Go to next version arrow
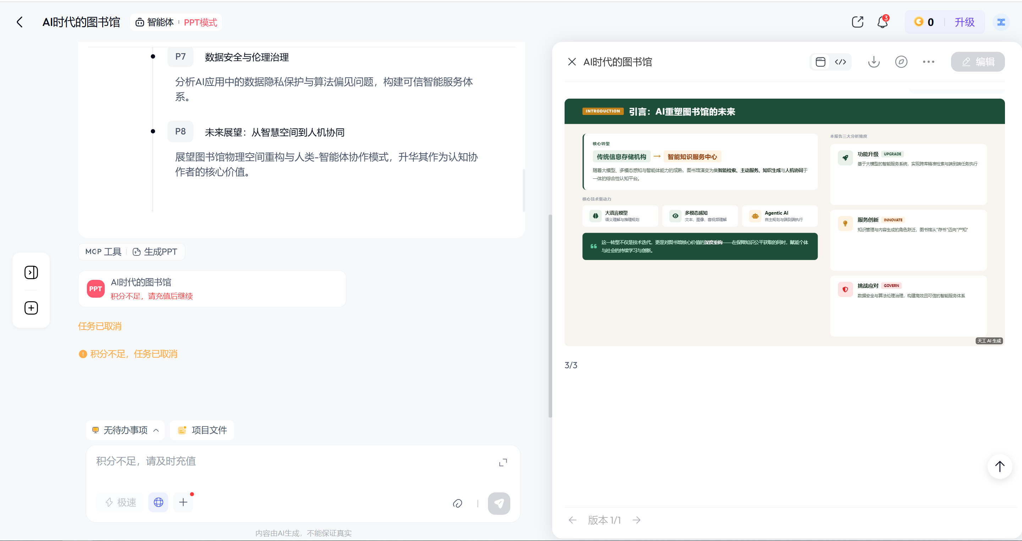Screen dimensions: 1022x541 click(636, 520)
